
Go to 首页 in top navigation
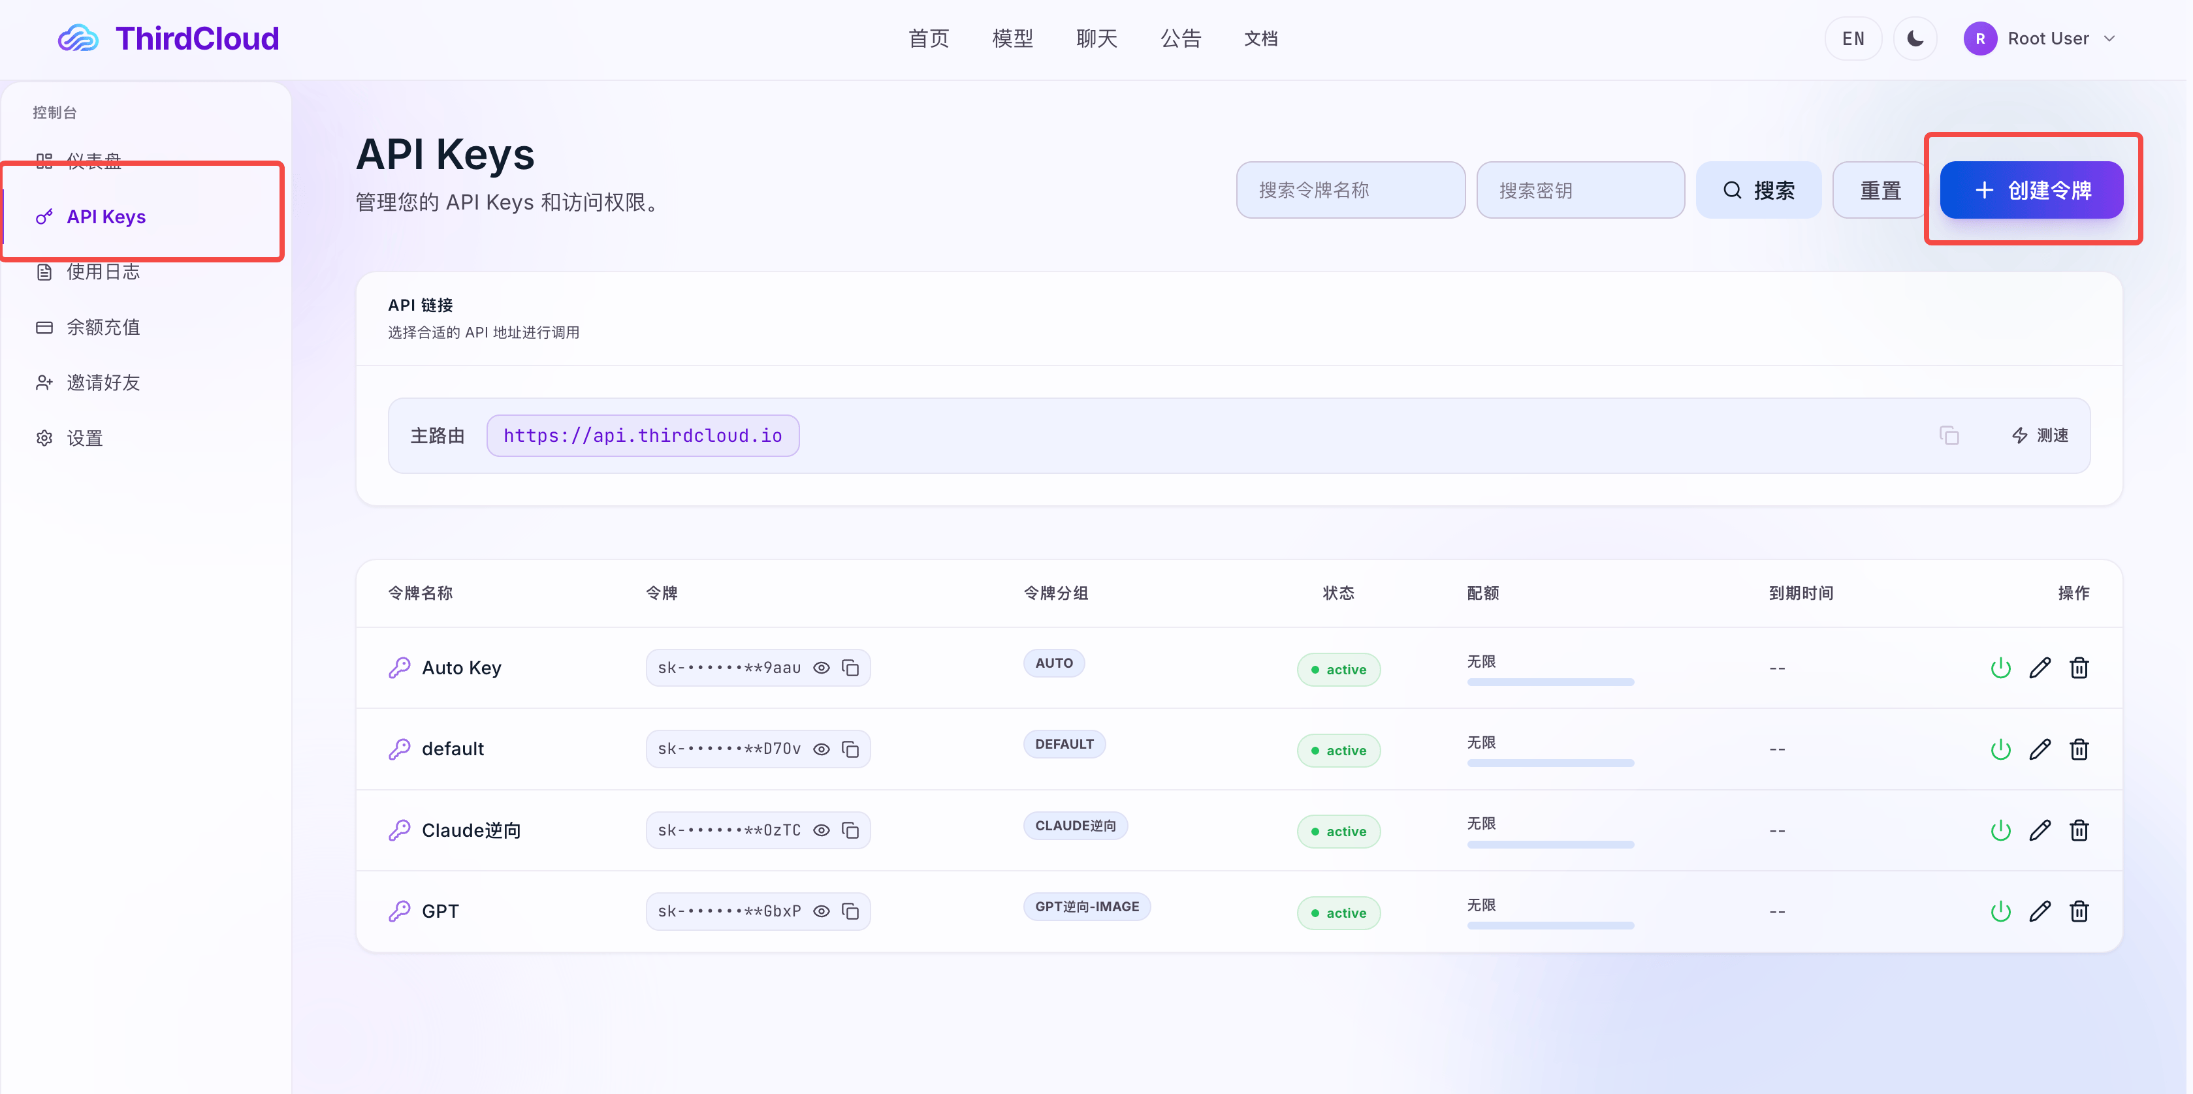928,39
